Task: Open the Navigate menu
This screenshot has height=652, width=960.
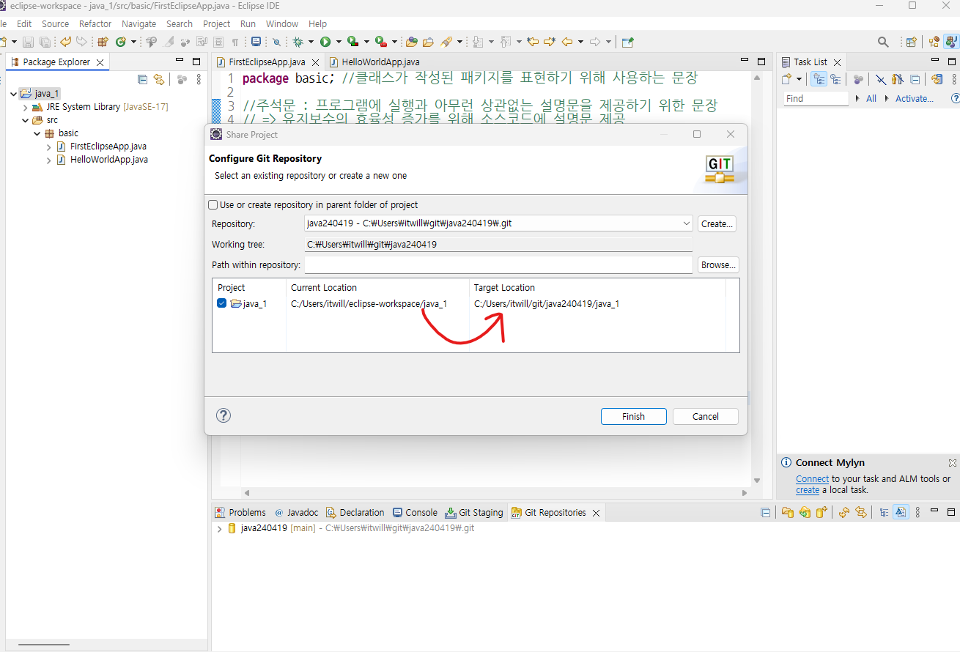Action: tap(139, 23)
